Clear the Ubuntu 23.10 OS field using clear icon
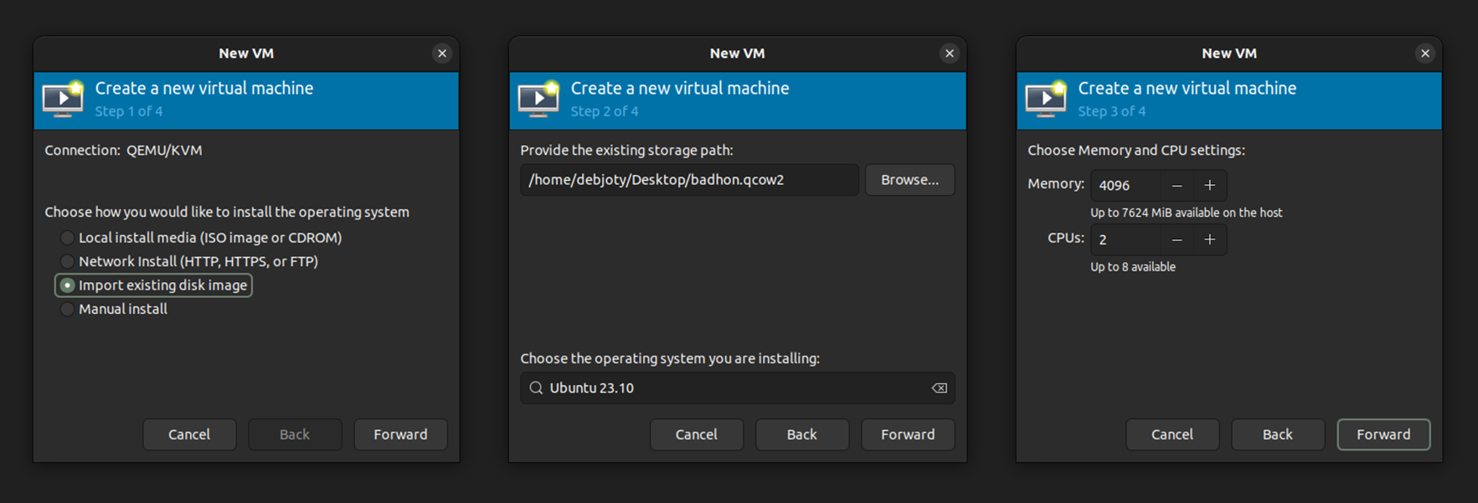1478x503 pixels. tap(940, 388)
